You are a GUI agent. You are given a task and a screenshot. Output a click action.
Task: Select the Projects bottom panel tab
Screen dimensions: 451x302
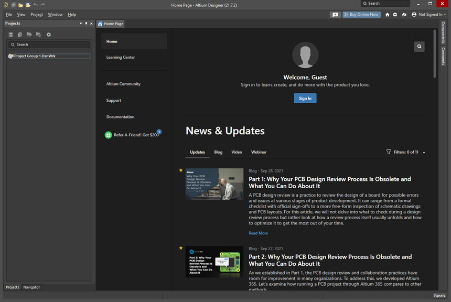[x=13, y=287]
